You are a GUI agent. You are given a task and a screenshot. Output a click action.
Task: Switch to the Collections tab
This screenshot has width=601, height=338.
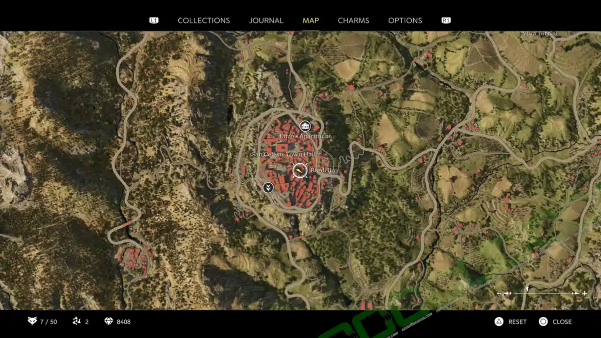204,21
